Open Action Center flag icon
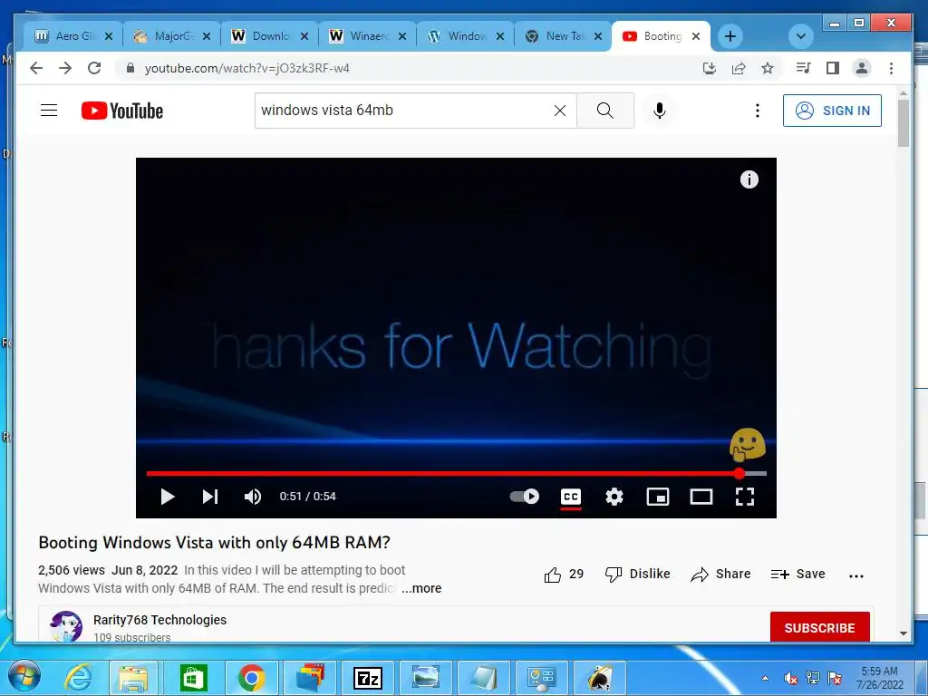The width and height of the screenshot is (928, 696). tap(835, 678)
